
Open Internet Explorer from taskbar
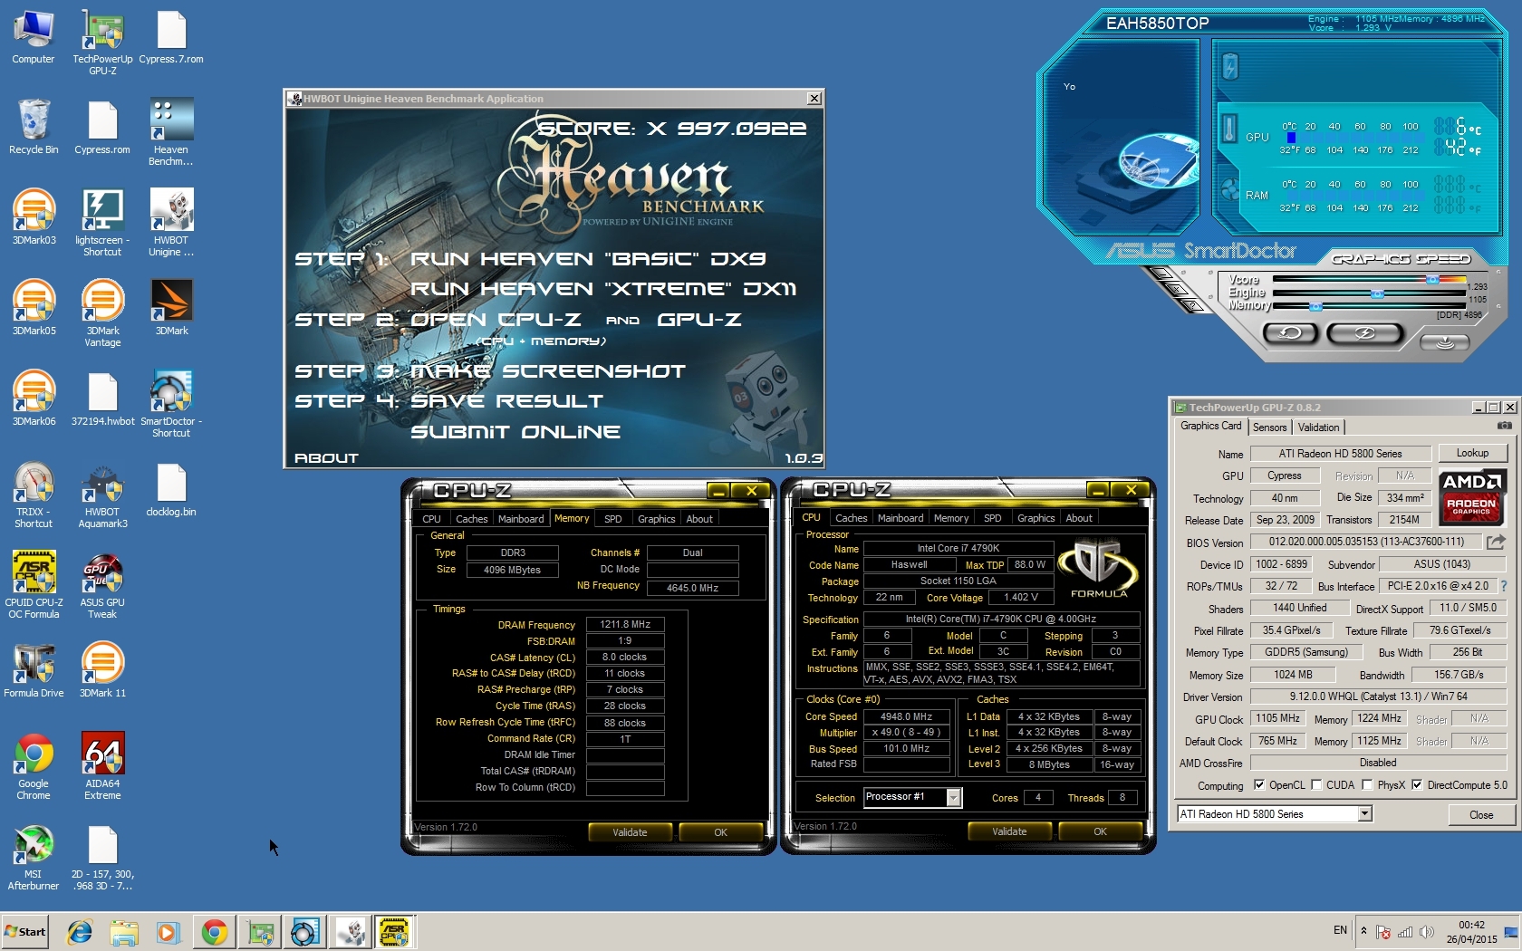click(x=80, y=931)
